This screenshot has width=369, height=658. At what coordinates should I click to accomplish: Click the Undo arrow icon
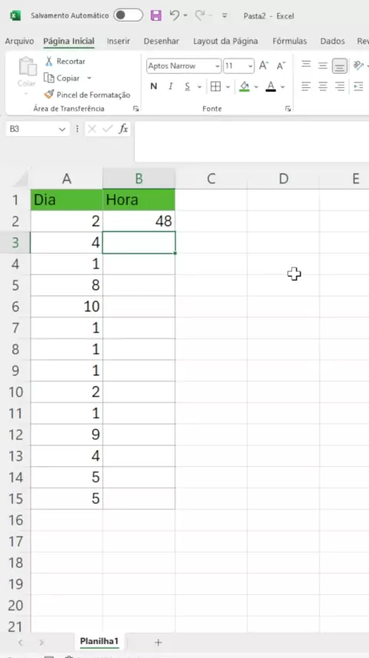pyautogui.click(x=175, y=15)
